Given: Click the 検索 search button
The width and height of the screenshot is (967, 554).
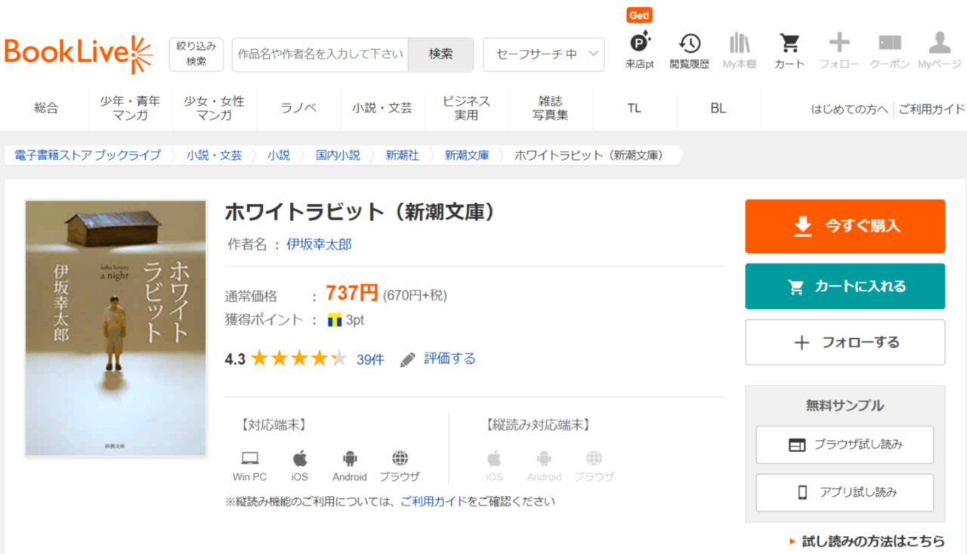Looking at the screenshot, I should click(440, 54).
